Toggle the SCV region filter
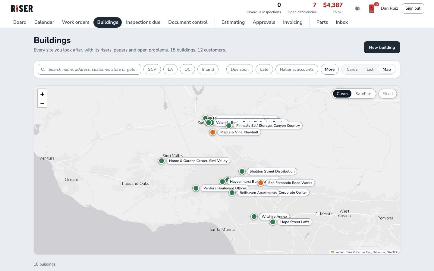The image size is (434, 271). click(x=152, y=69)
